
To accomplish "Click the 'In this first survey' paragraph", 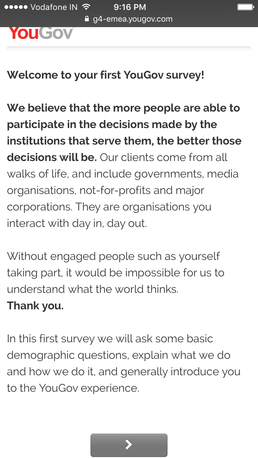I will click(123, 363).
